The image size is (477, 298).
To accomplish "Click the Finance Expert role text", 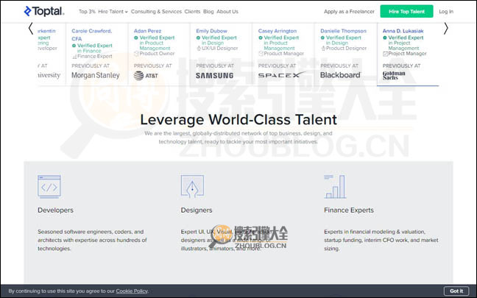I will pyautogui.click(x=95, y=56).
